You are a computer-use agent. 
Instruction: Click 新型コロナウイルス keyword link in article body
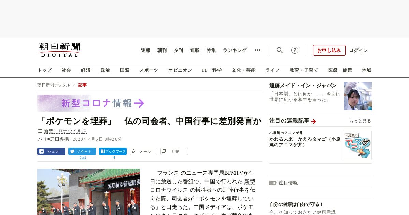(203, 186)
